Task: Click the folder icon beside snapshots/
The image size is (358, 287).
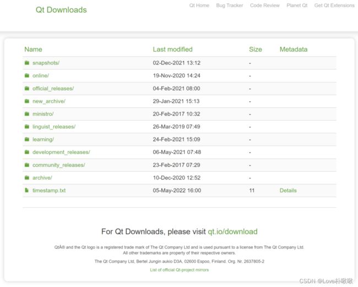Action: [27, 63]
